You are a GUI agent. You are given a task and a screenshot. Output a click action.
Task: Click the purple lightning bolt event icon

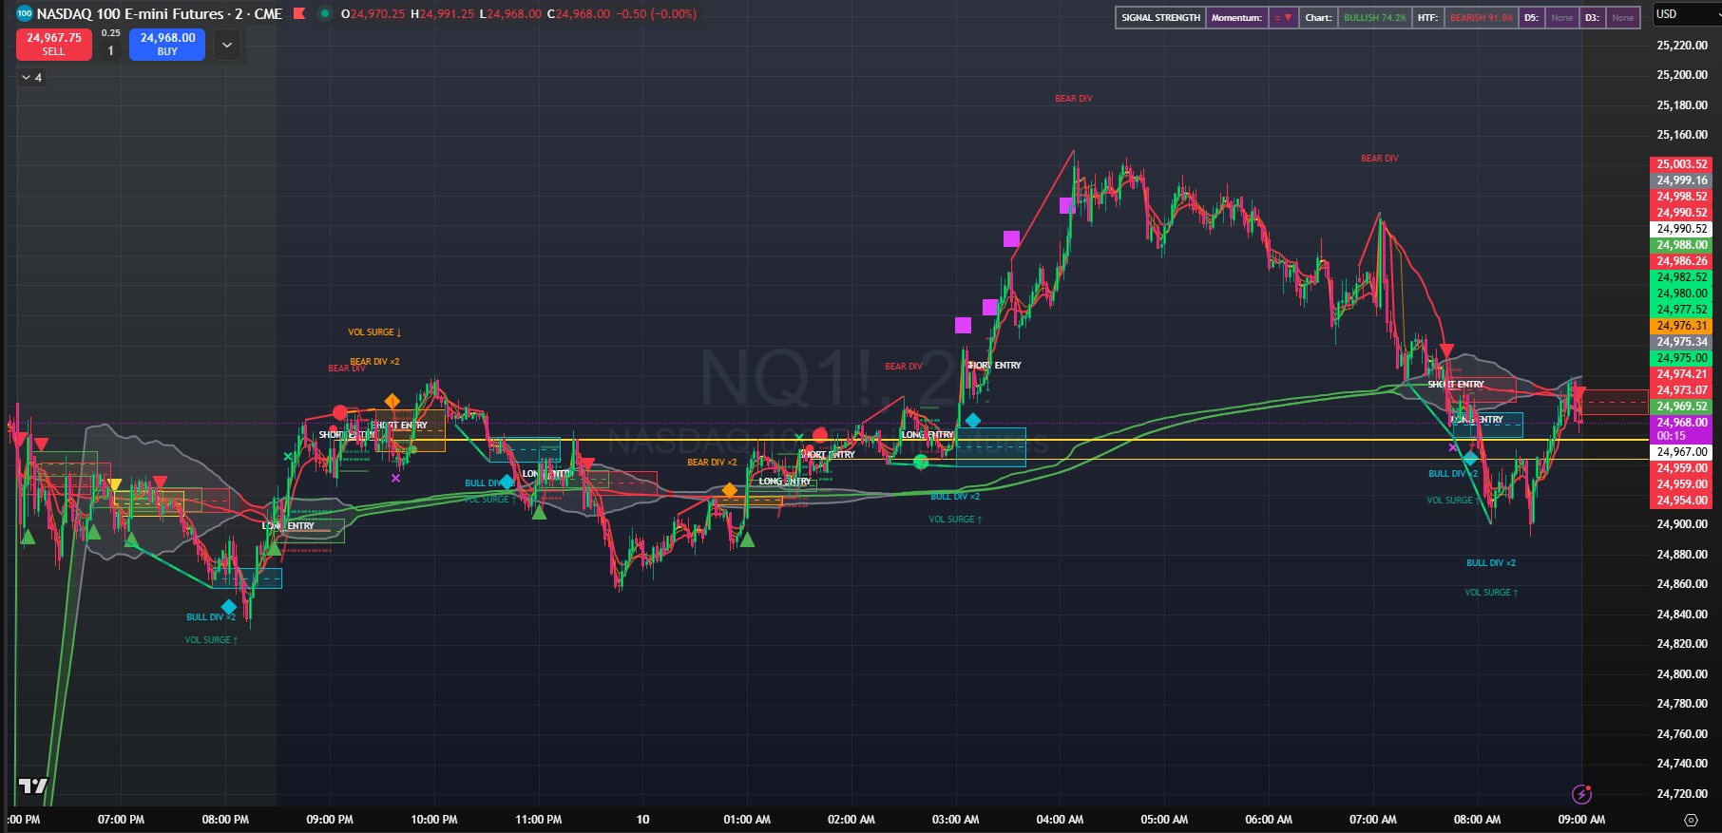click(1581, 794)
